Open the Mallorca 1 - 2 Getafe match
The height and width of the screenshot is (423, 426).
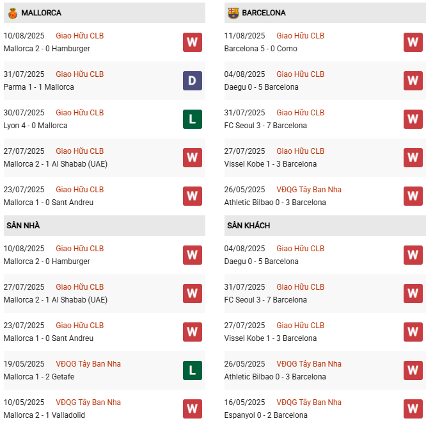tap(40, 377)
